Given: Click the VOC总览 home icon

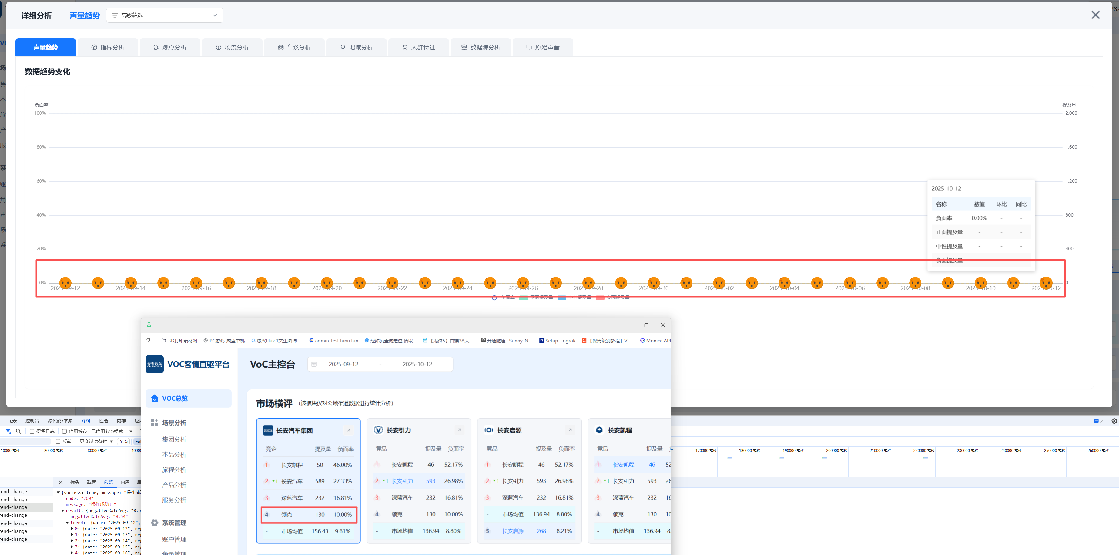Looking at the screenshot, I should point(155,398).
